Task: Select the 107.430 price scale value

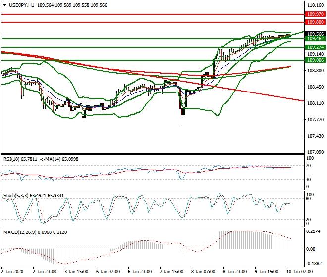Action: coord(315,136)
